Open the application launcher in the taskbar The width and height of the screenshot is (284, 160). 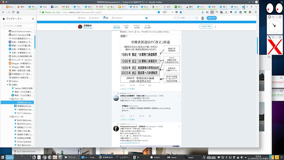(3, 157)
